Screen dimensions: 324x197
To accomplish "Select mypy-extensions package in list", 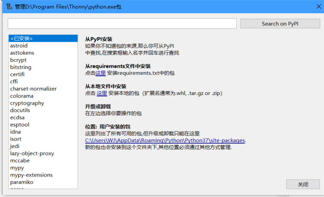I will (x=43, y=175).
